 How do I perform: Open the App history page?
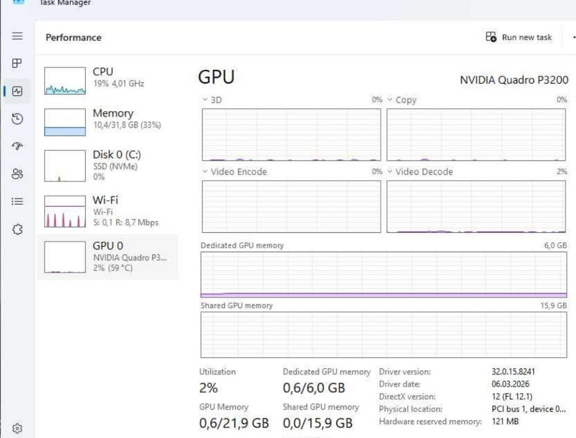tap(17, 119)
